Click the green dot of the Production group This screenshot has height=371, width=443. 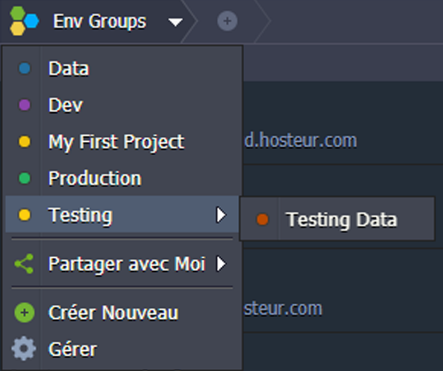point(25,178)
